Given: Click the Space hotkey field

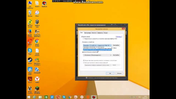Looking at the screenshot, I should [x=116, y=65].
